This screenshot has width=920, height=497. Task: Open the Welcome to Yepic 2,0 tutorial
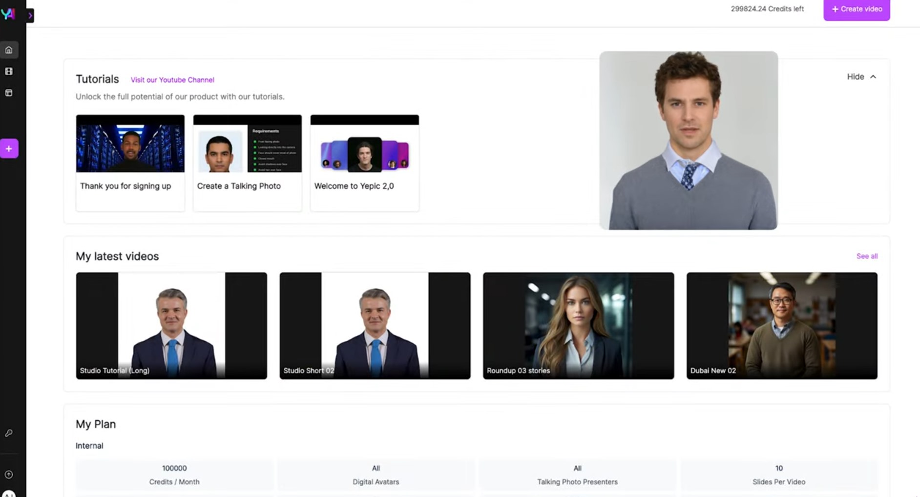click(364, 163)
